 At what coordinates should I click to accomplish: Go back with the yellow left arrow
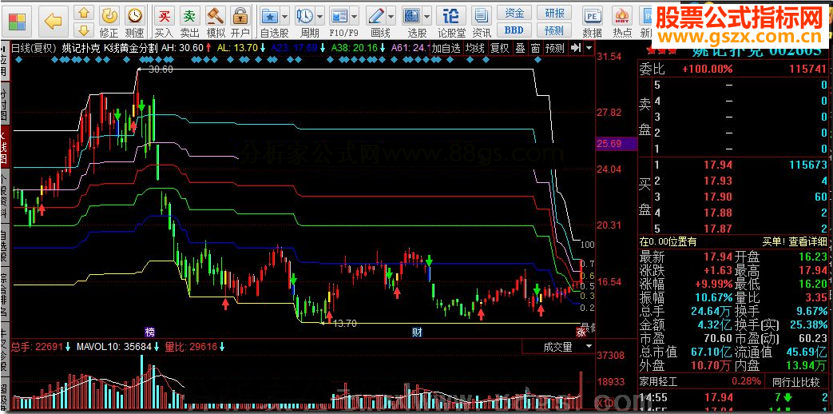click(54, 22)
